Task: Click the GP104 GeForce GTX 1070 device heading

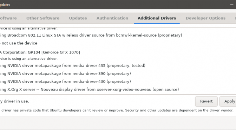Action: pyautogui.click(x=40, y=52)
